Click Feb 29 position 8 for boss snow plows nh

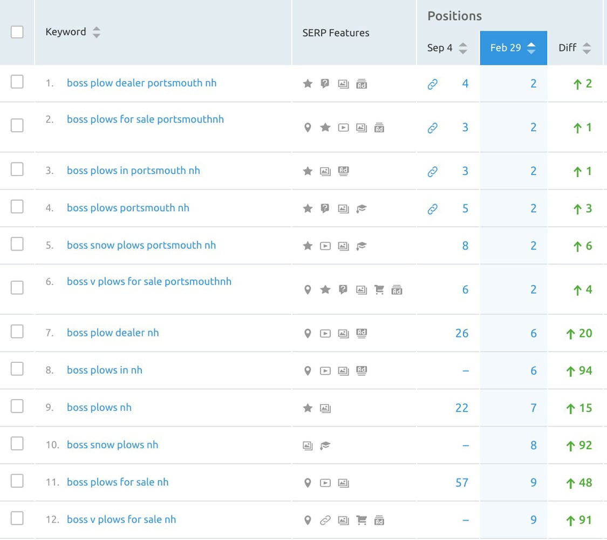point(534,446)
